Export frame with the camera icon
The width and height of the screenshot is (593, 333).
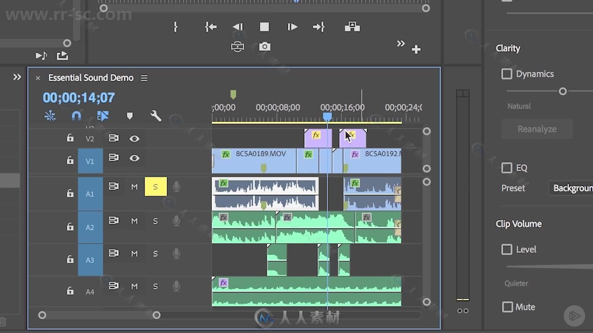(x=265, y=46)
